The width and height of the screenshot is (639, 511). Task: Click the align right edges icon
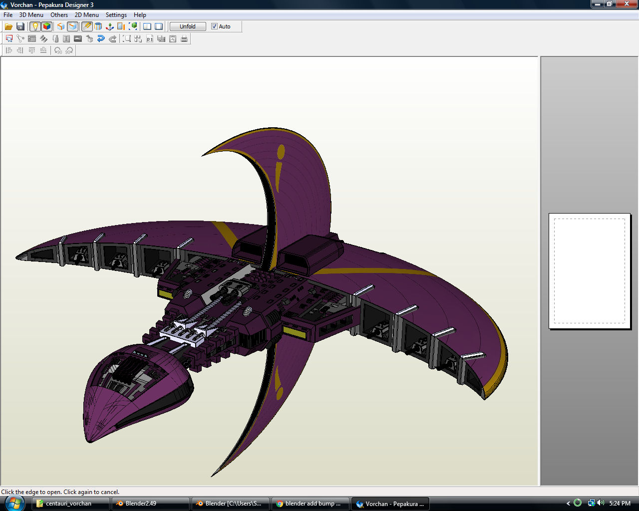[x=20, y=50]
